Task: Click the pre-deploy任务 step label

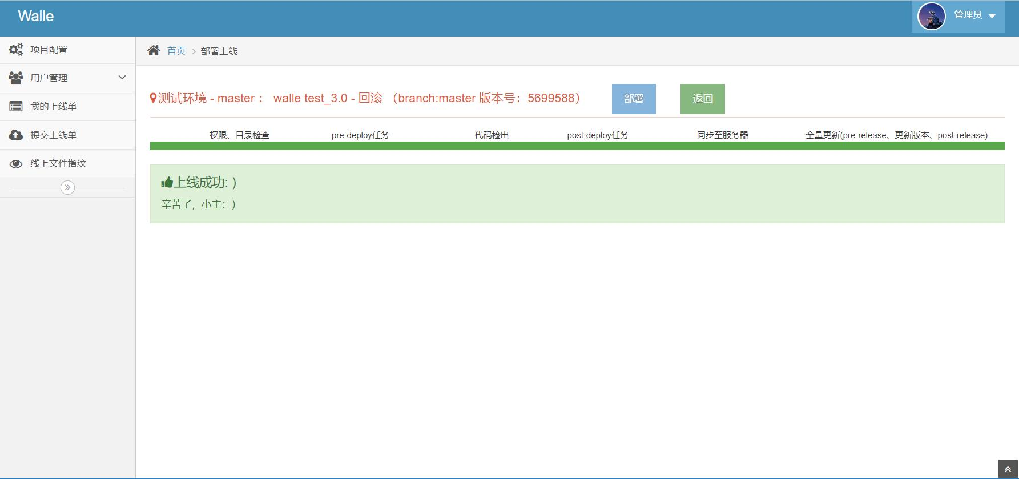Action: tap(360, 135)
